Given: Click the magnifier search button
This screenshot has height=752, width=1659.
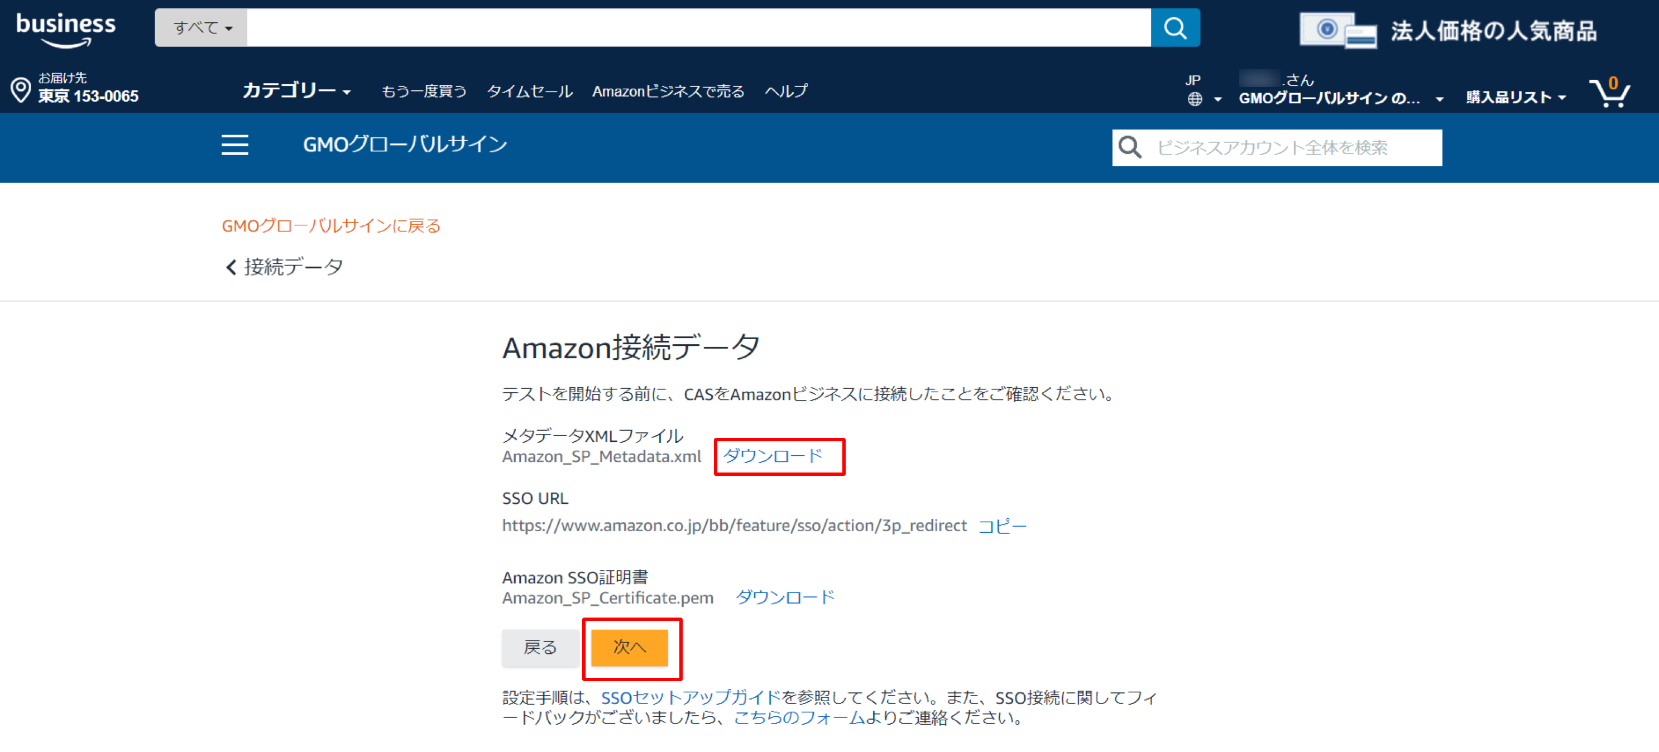Looking at the screenshot, I should pyautogui.click(x=1174, y=28).
